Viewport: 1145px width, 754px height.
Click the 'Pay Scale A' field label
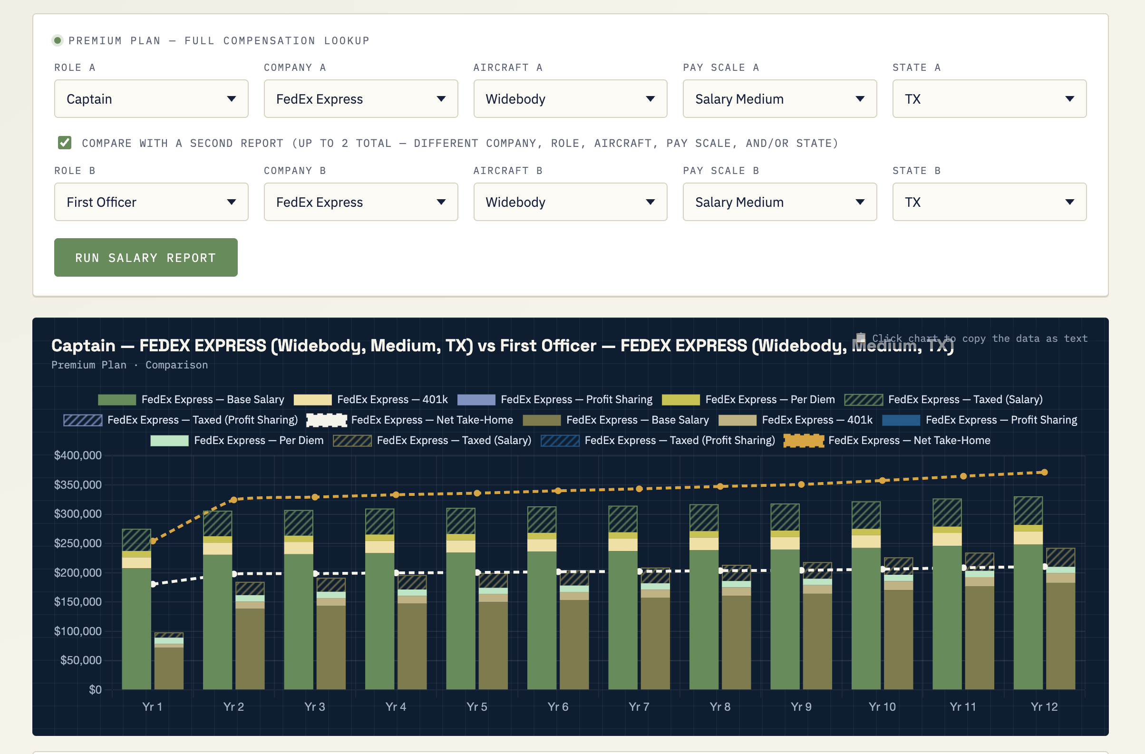(721, 68)
